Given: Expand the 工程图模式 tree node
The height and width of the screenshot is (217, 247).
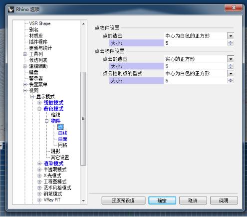Looking at the screenshot, I should click(x=39, y=182).
